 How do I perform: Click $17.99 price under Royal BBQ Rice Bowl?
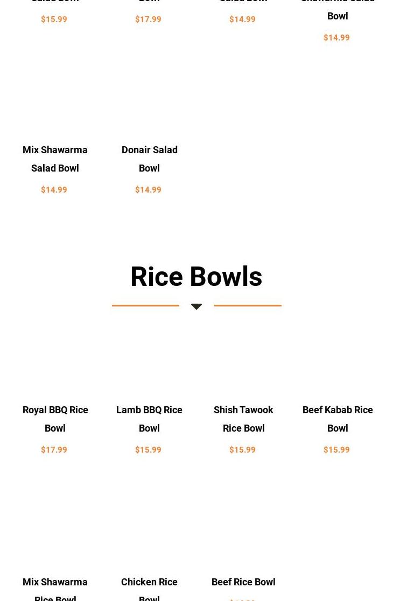[54, 449]
